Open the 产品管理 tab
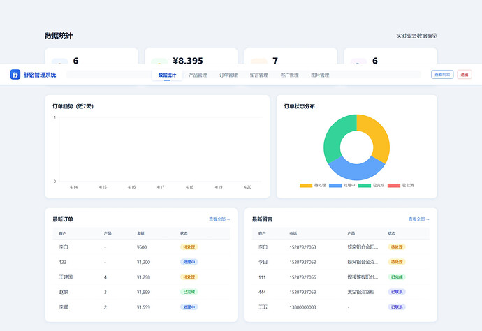The width and height of the screenshot is (482, 331). coord(198,75)
